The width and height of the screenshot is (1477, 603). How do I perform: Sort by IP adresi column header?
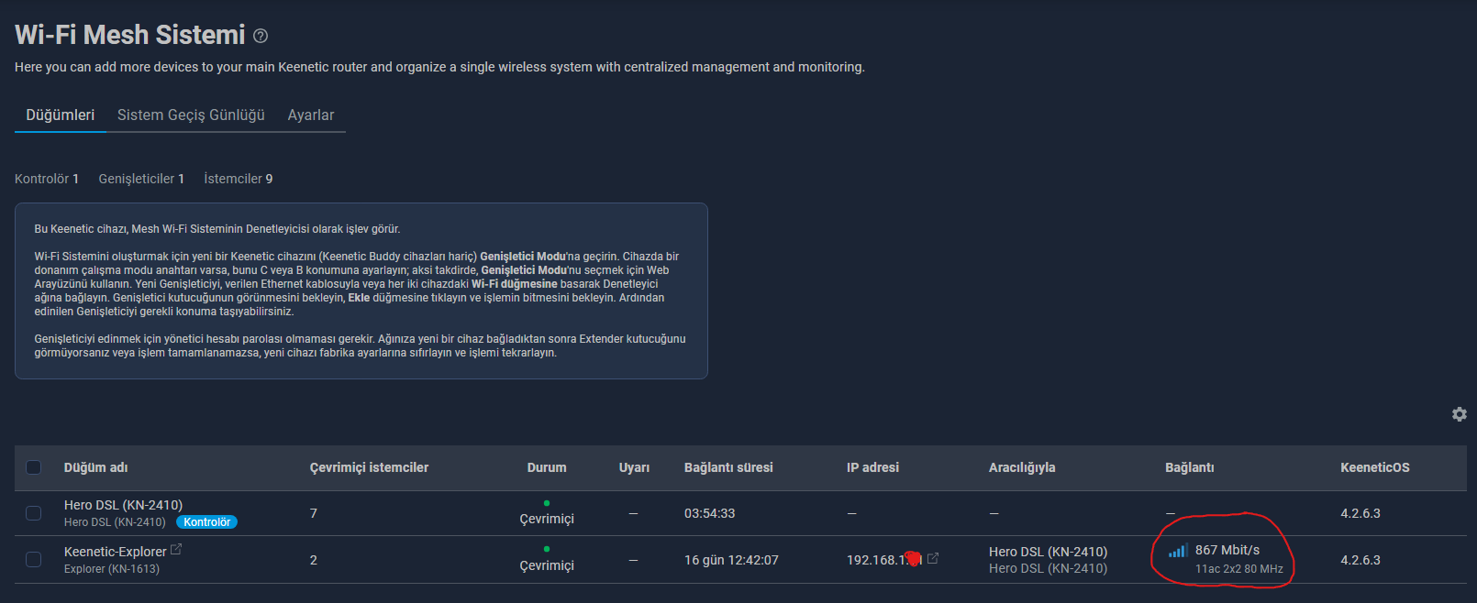[872, 467]
